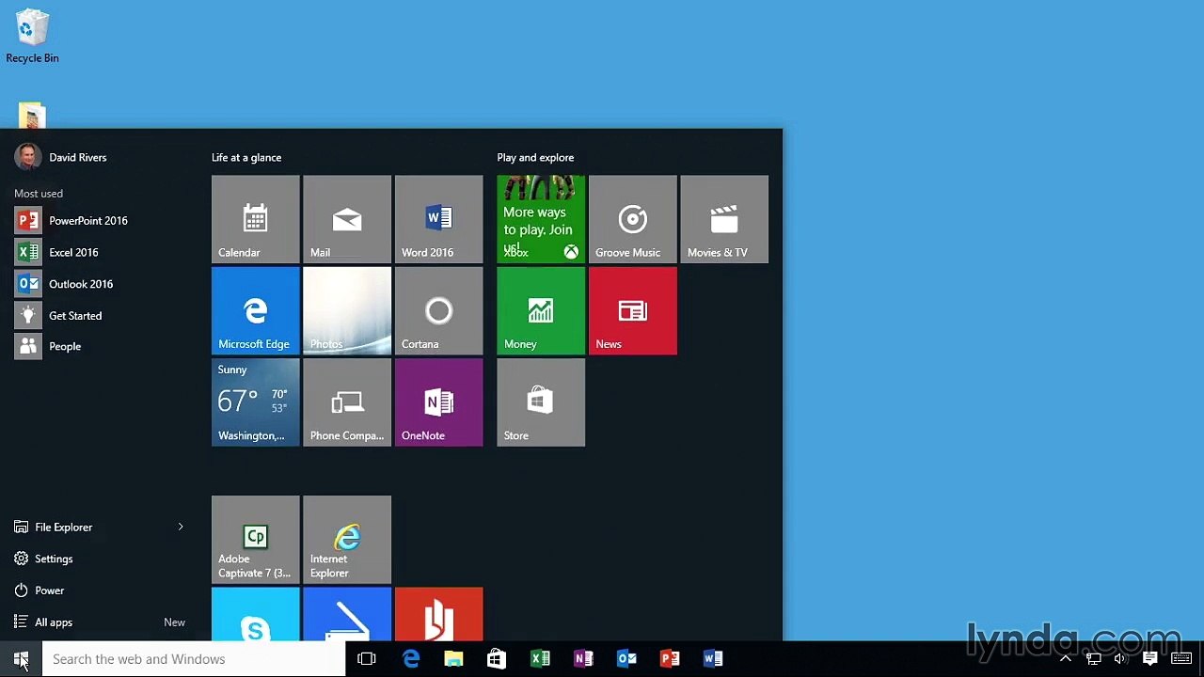The image size is (1204, 677).
Task: Open the Calendar tile
Action: (256, 219)
